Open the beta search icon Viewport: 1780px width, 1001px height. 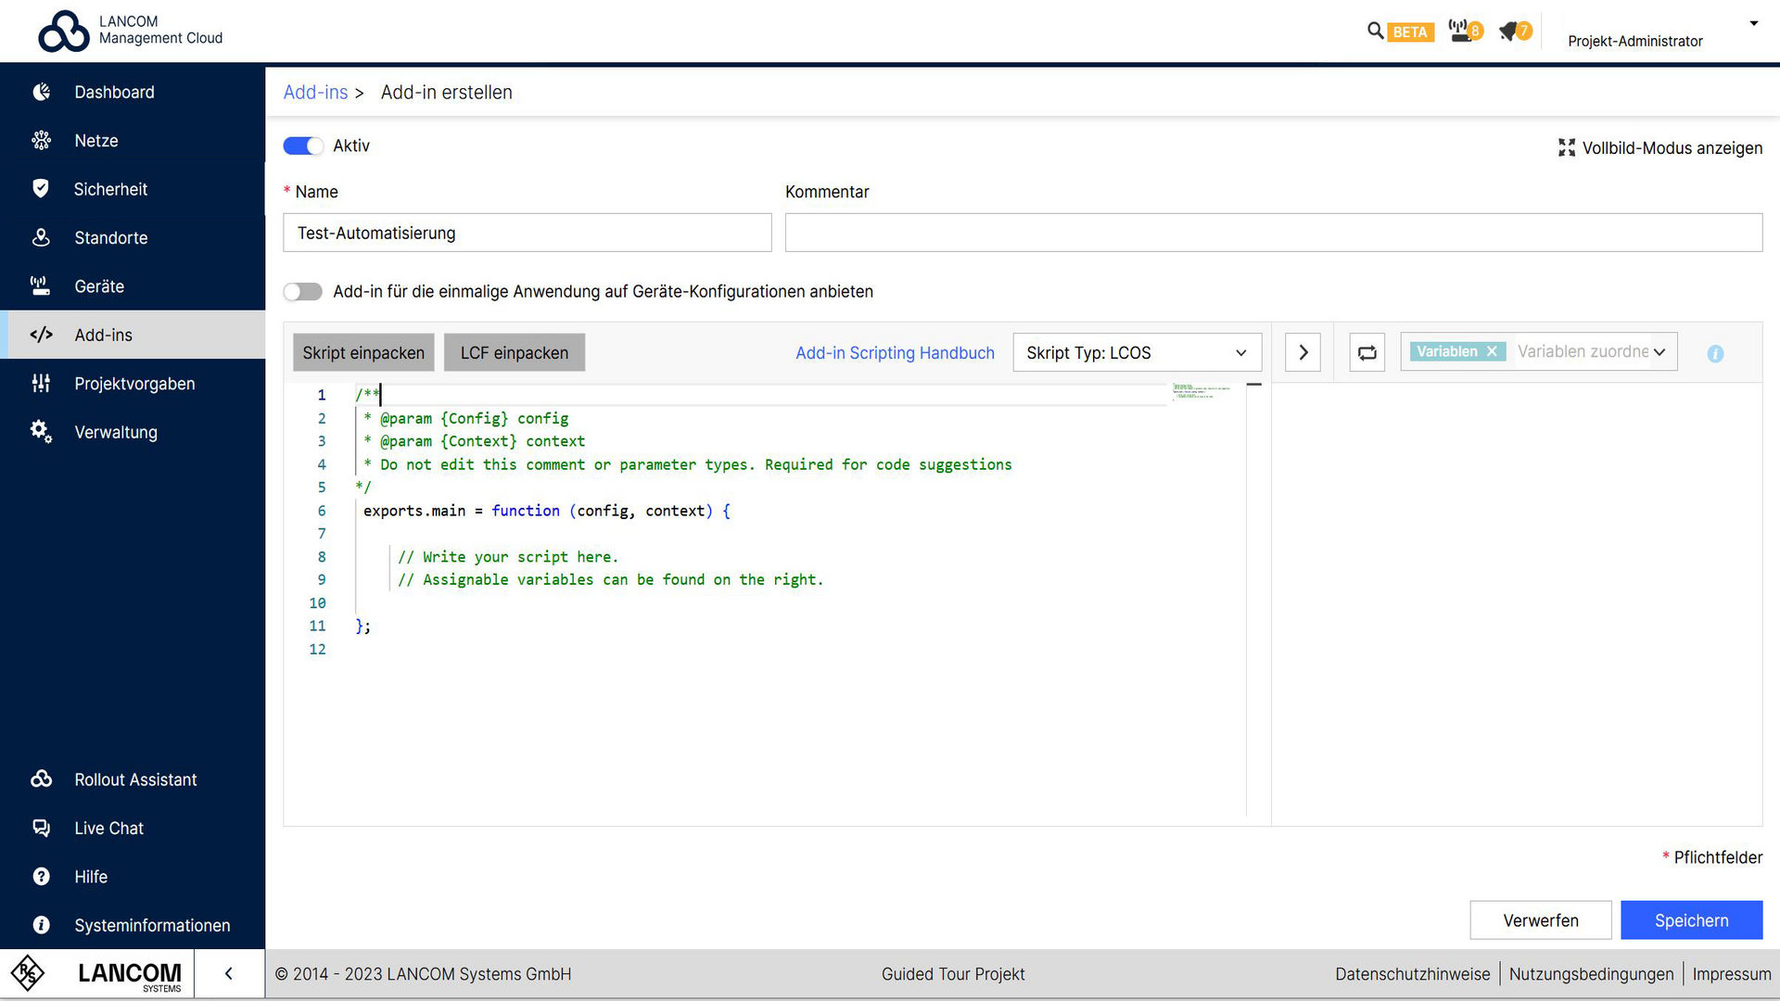point(1376,31)
